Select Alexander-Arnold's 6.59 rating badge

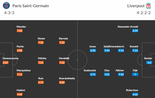click(135, 31)
